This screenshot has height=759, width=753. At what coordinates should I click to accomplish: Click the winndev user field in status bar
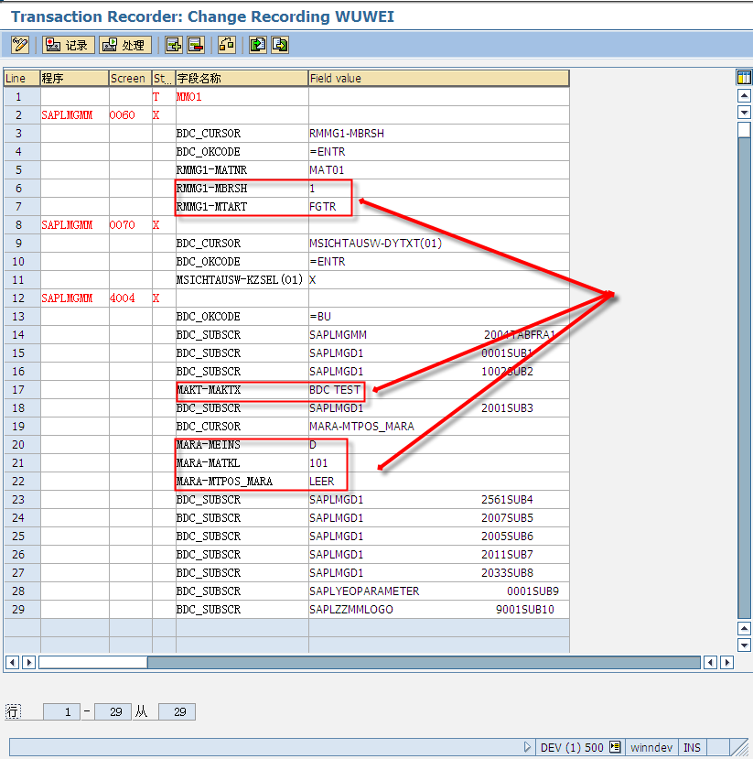651,747
